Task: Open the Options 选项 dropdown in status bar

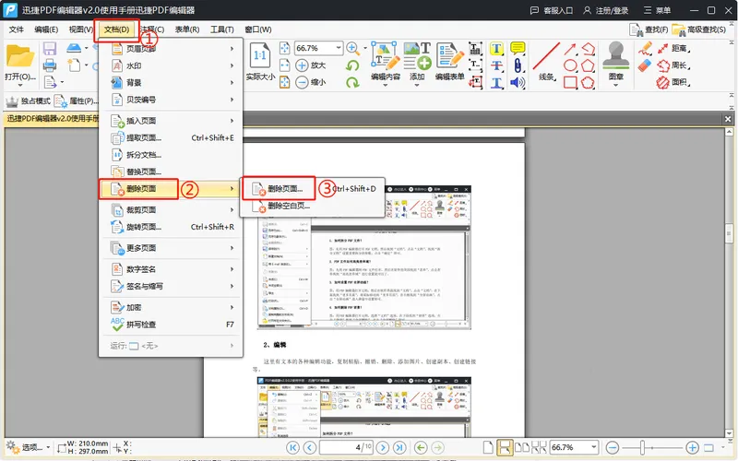Action: [x=29, y=447]
